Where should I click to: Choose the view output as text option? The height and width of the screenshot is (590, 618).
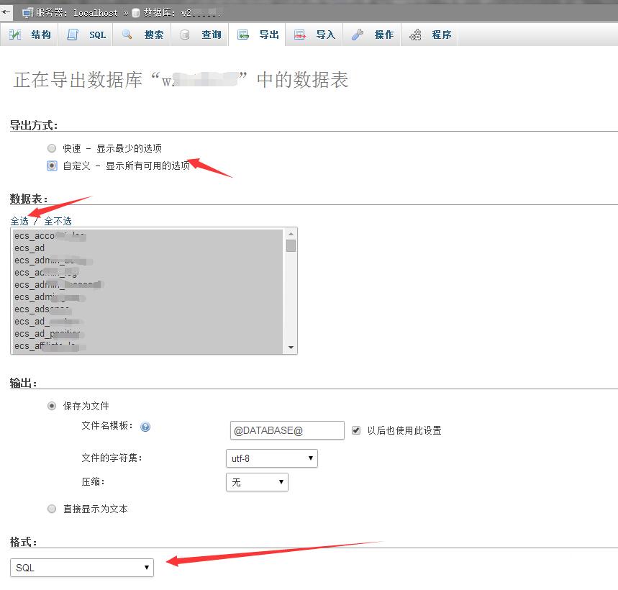tap(52, 509)
